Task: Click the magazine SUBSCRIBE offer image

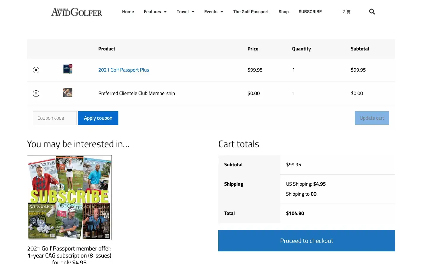Action: [69, 197]
